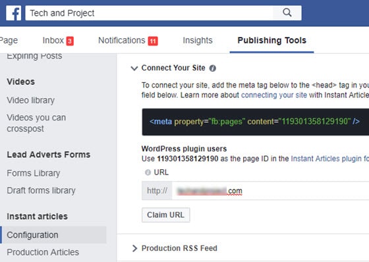
Task: Open the Insights tab
Action: tap(198, 40)
